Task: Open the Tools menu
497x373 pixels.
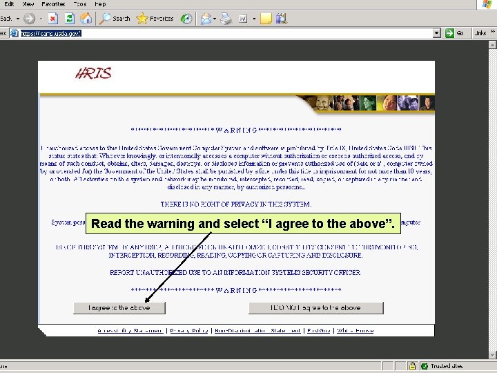Action: (80, 4)
